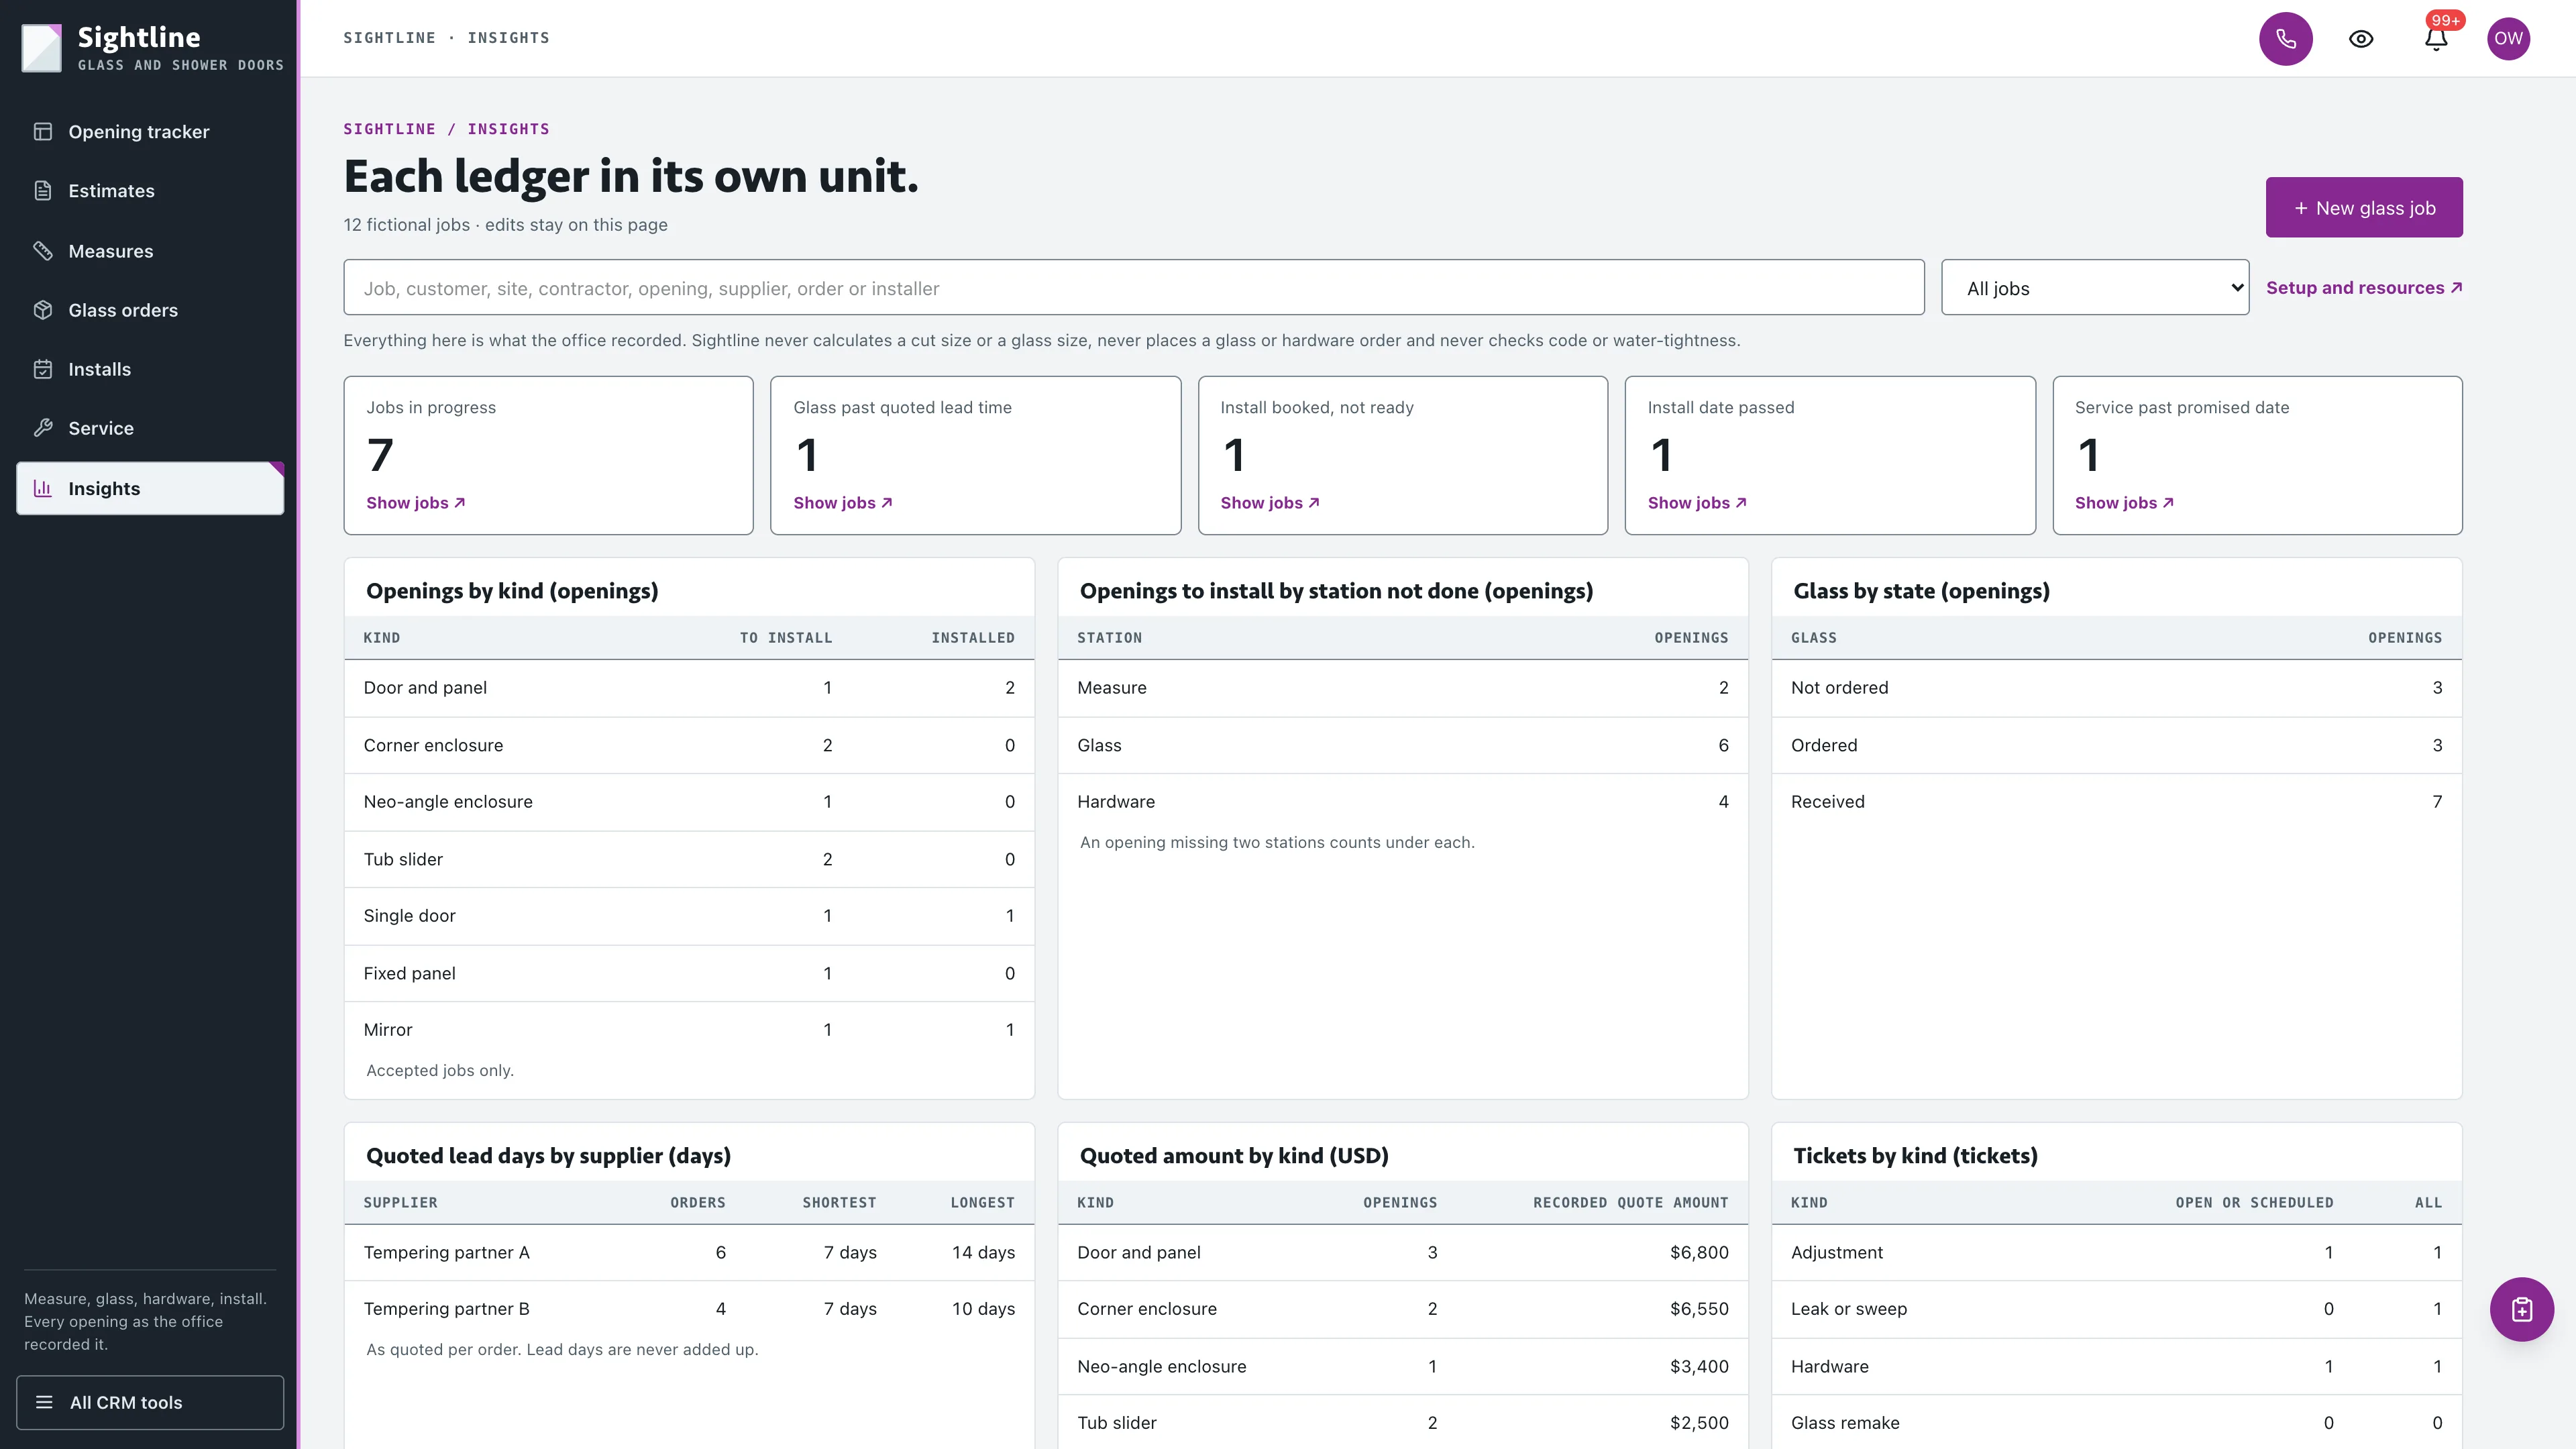
Task: Open the All CRM tools button
Action: tap(150, 1402)
